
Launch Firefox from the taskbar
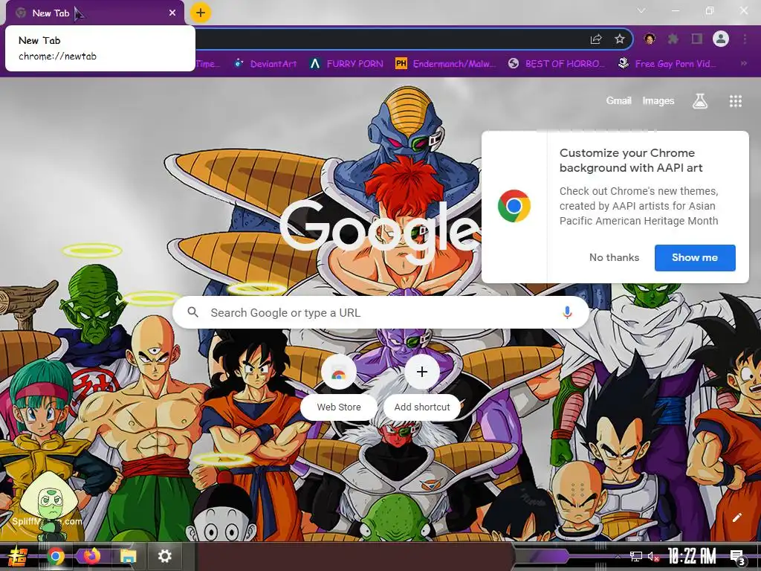[x=91, y=556]
